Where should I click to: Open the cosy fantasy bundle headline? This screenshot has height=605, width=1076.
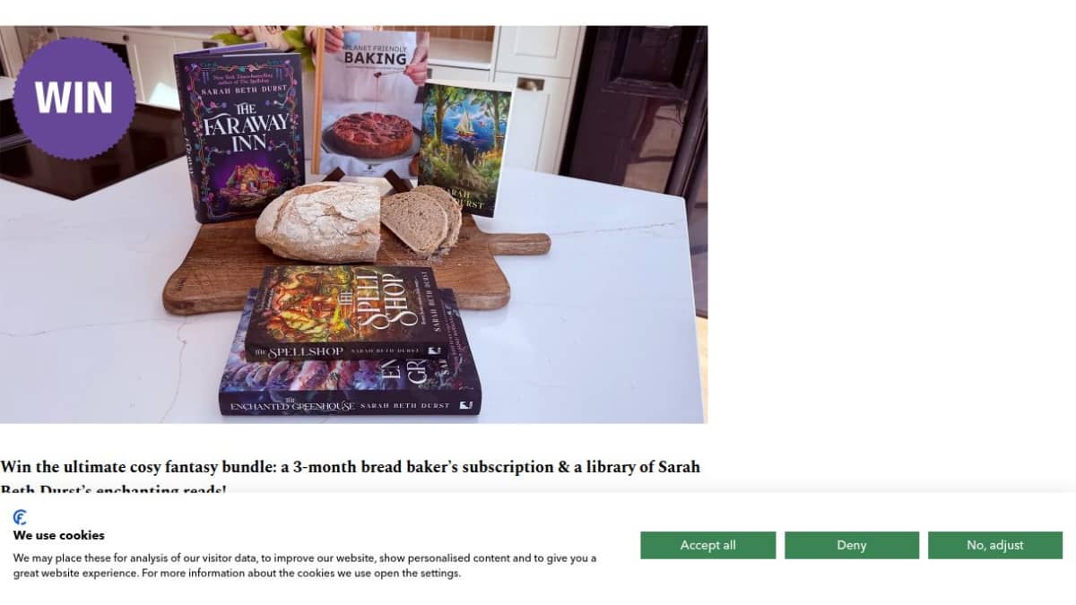[x=350, y=477]
